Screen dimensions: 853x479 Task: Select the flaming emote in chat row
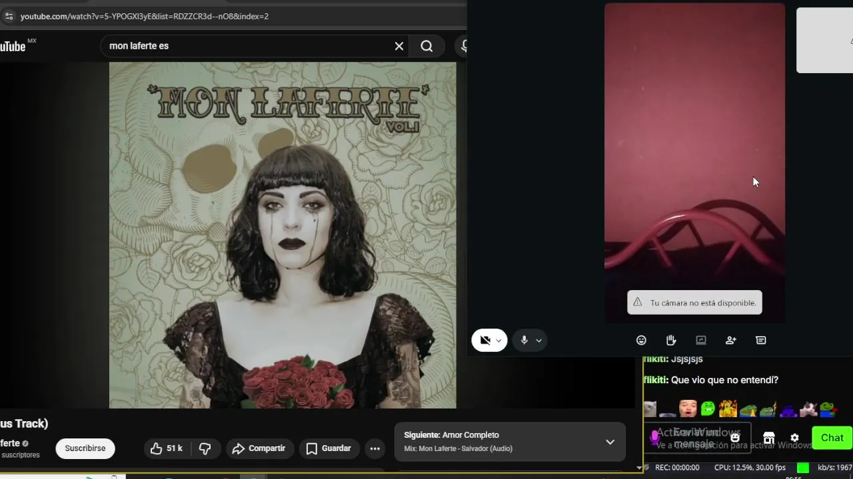728,408
